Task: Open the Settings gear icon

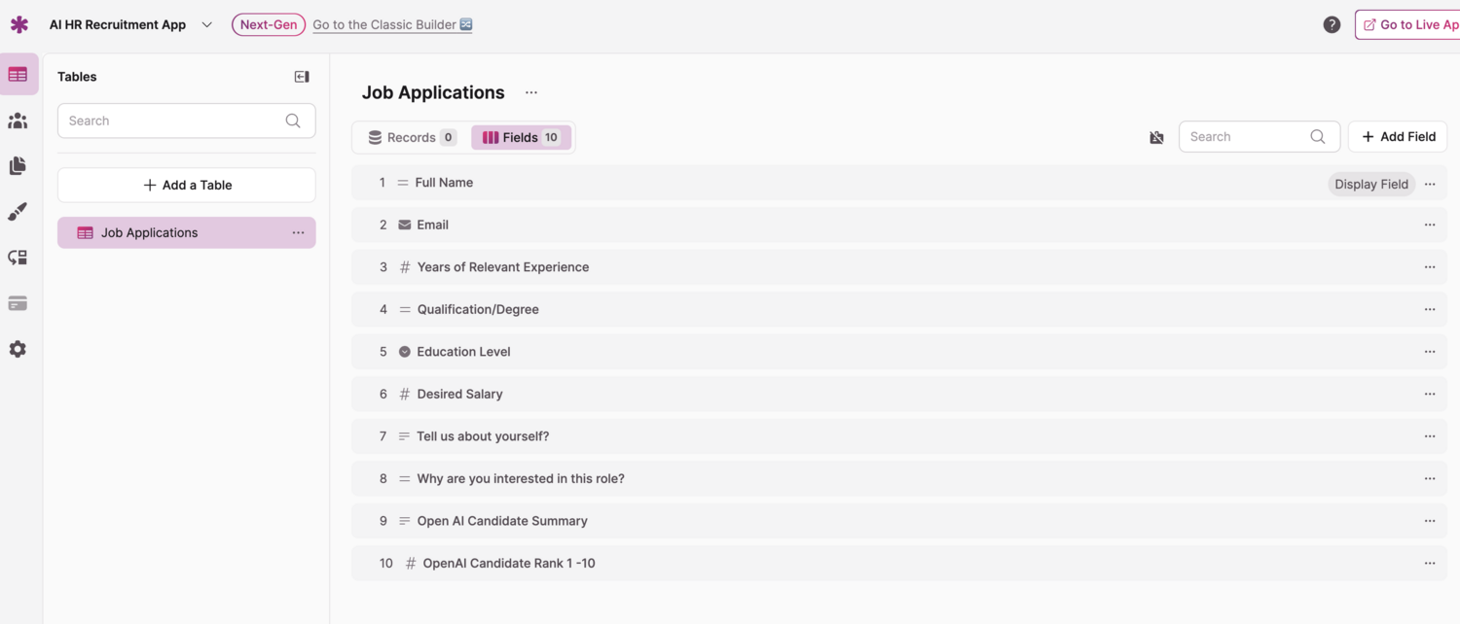Action: pyautogui.click(x=18, y=349)
